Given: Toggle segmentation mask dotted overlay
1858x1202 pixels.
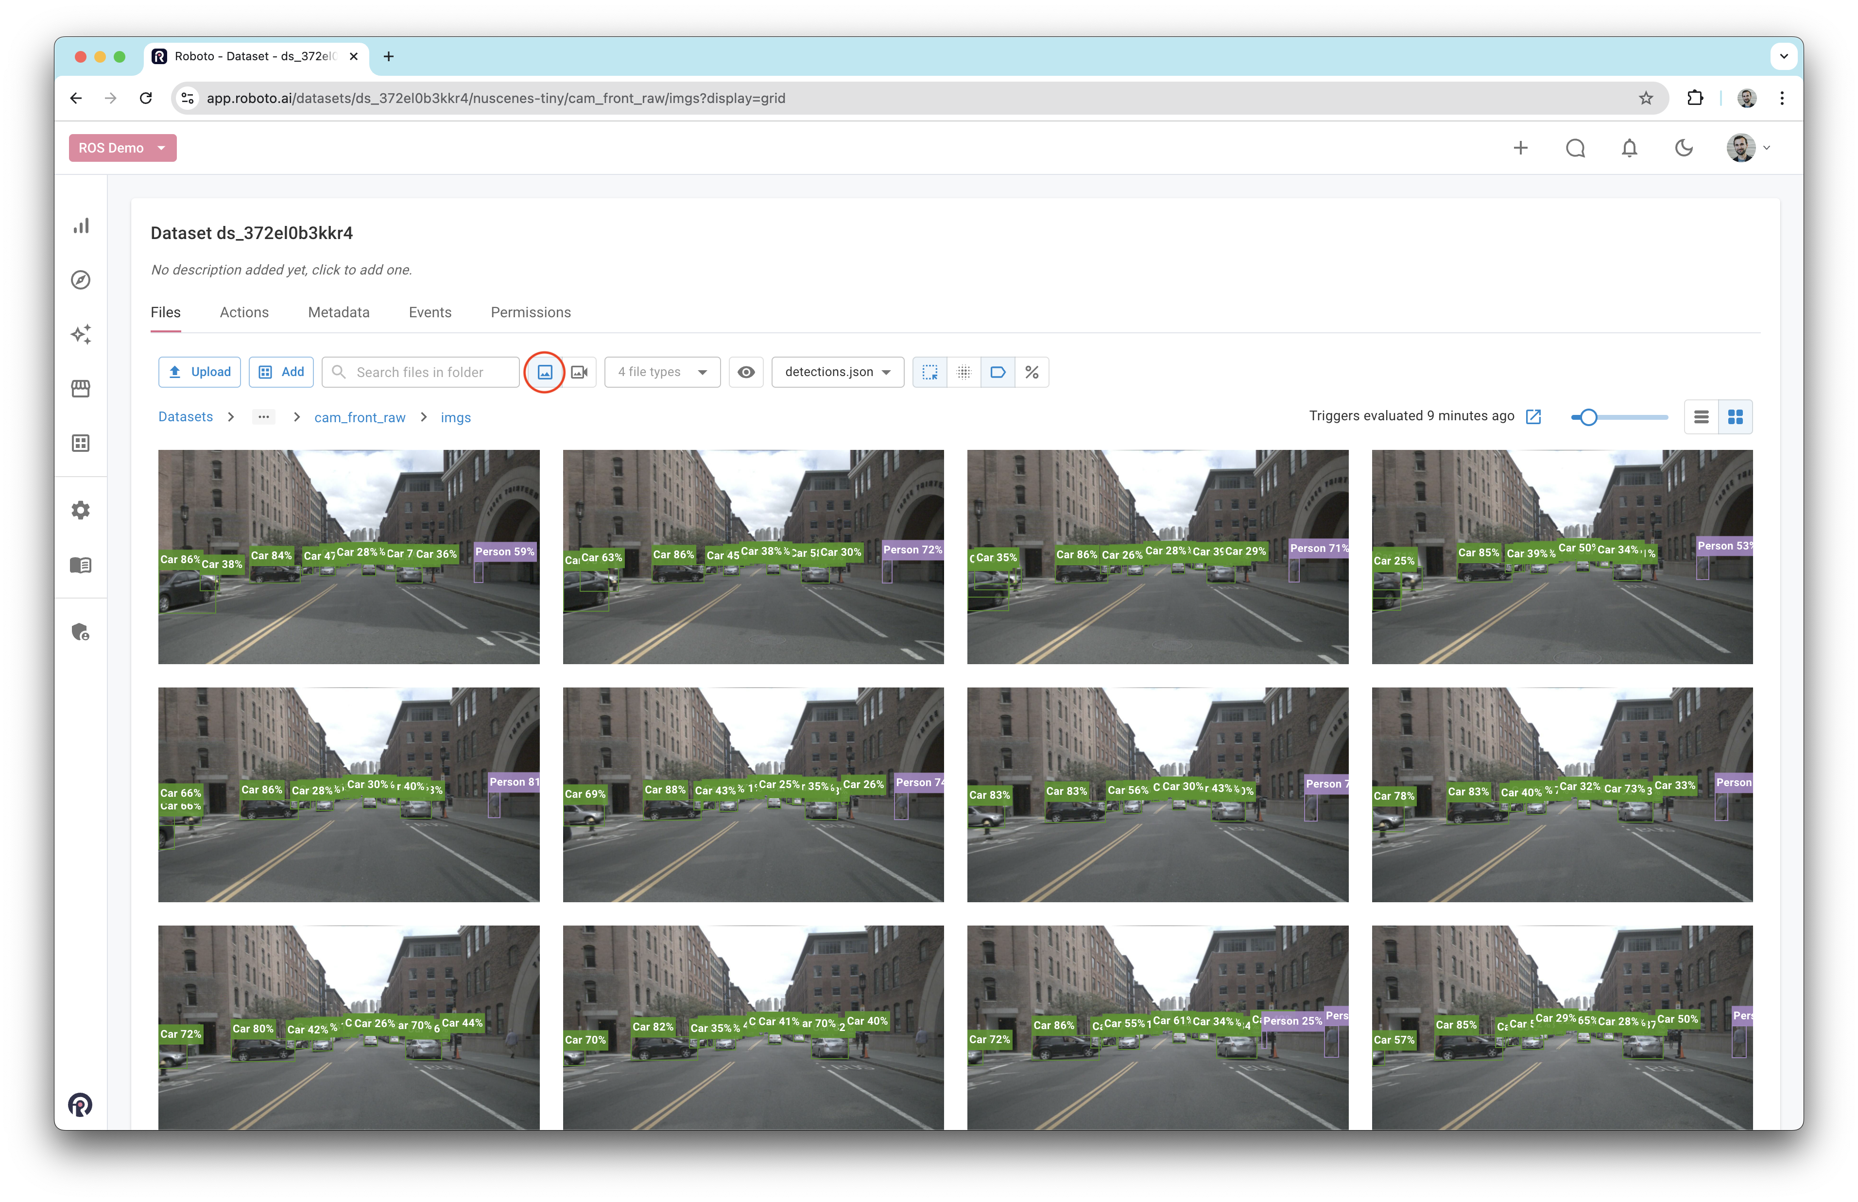Looking at the screenshot, I should [963, 372].
